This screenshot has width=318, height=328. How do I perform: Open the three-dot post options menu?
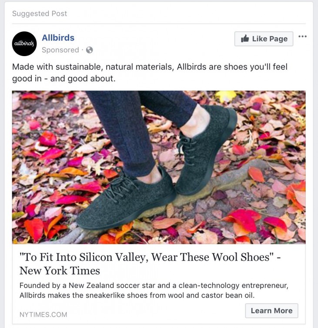click(x=303, y=37)
